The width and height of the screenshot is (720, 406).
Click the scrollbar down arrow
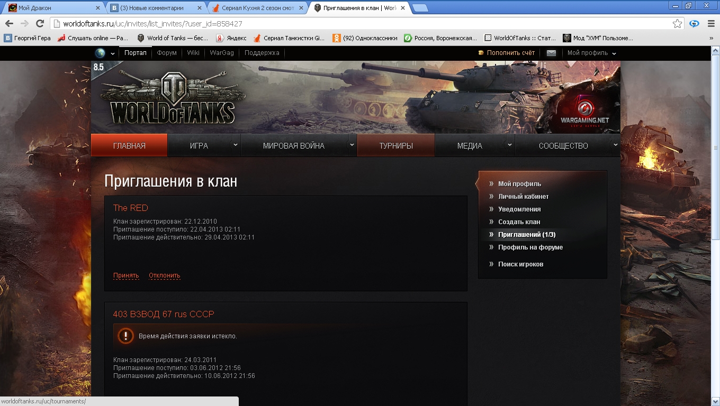pos(715,402)
